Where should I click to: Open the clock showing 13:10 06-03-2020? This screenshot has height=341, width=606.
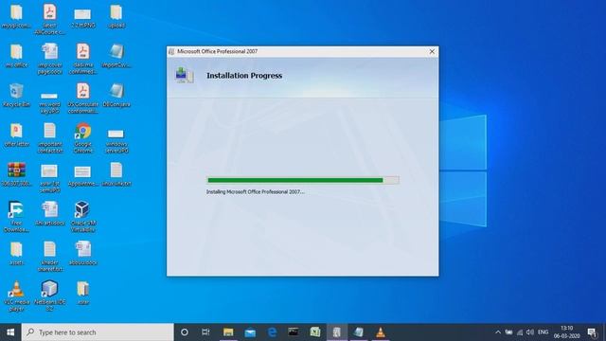tap(566, 332)
